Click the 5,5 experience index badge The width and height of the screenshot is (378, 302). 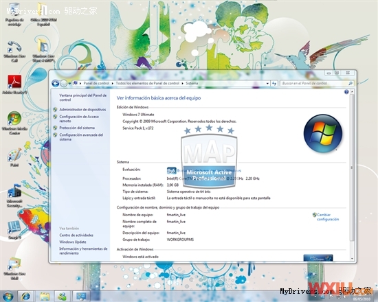pos(171,171)
